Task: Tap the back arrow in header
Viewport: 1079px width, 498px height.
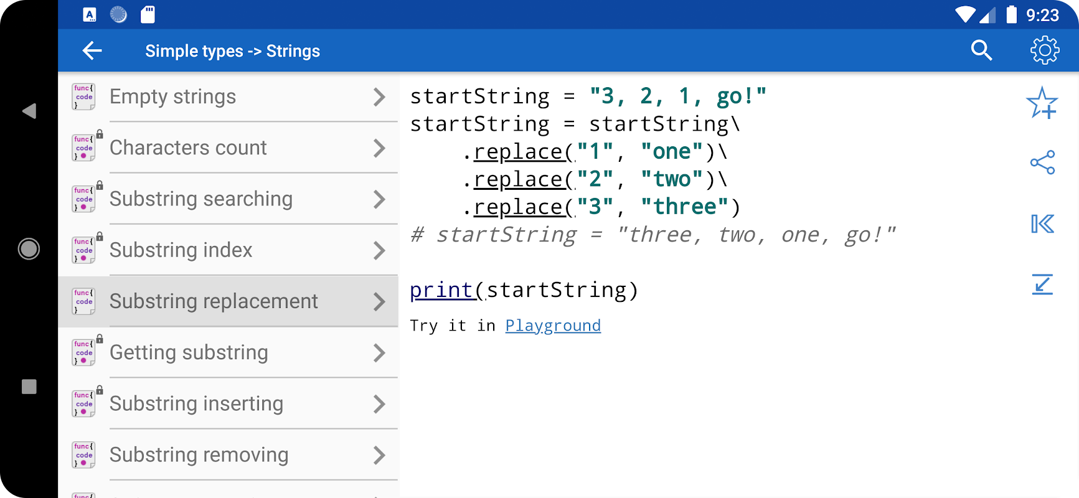Action: 92,50
